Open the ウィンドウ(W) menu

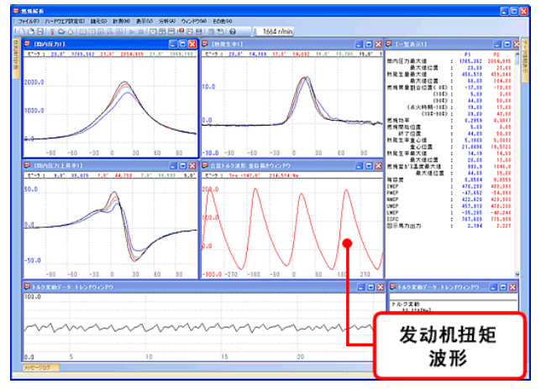coord(193,21)
